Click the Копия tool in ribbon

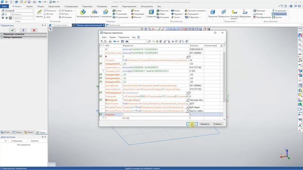(x=135, y=10)
